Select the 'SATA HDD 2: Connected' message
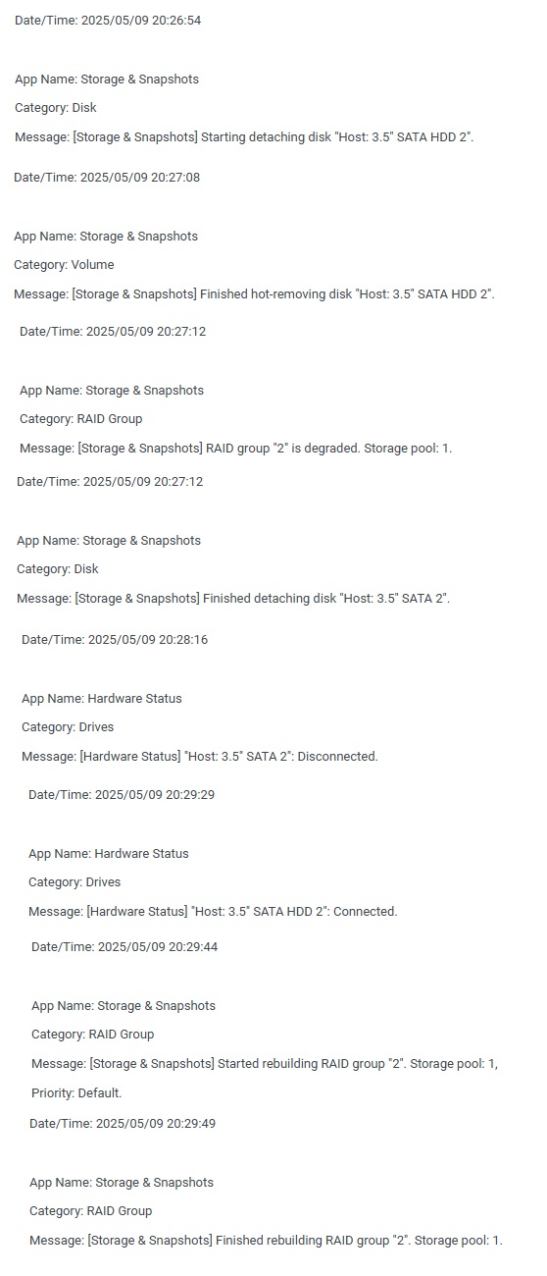 213,912
